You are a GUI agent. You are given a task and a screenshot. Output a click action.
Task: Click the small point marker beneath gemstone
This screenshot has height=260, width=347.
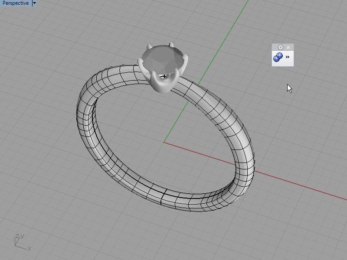164,77
